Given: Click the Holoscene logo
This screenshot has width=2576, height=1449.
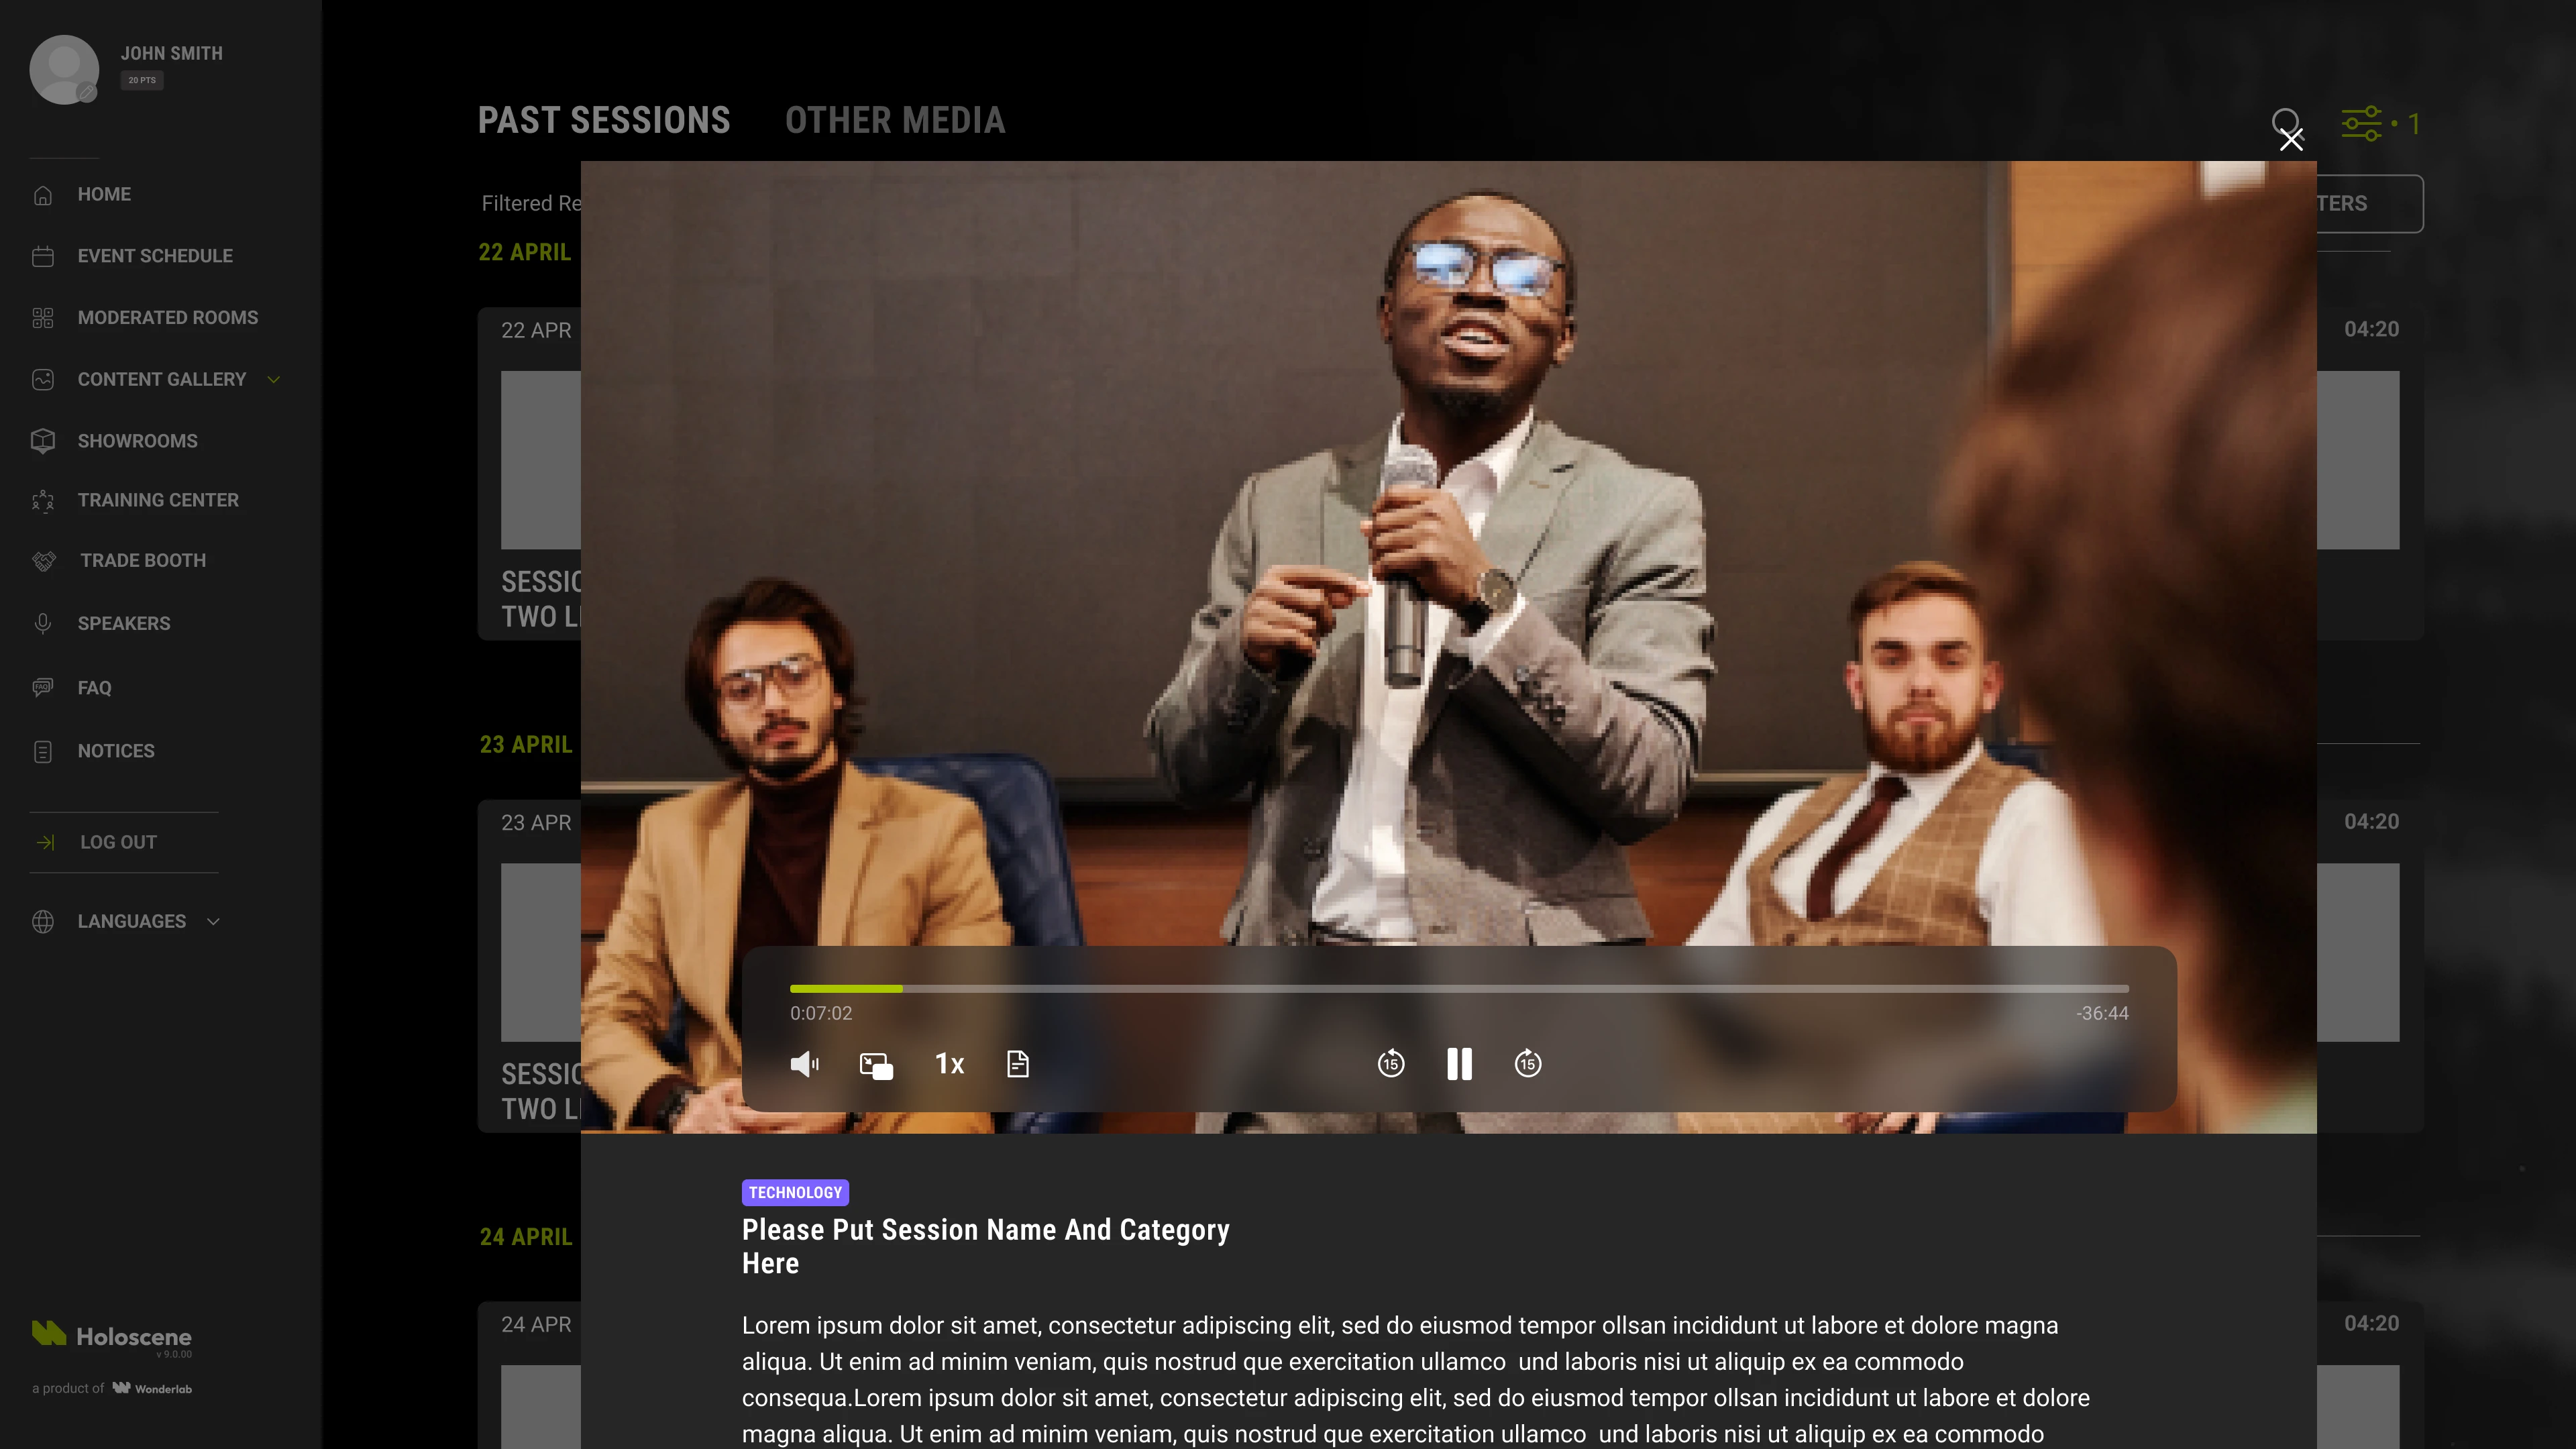Looking at the screenshot, I should (x=111, y=1336).
